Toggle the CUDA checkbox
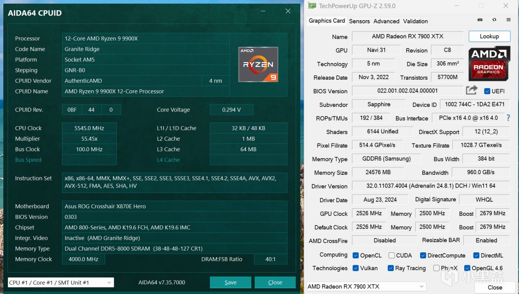 391,255
